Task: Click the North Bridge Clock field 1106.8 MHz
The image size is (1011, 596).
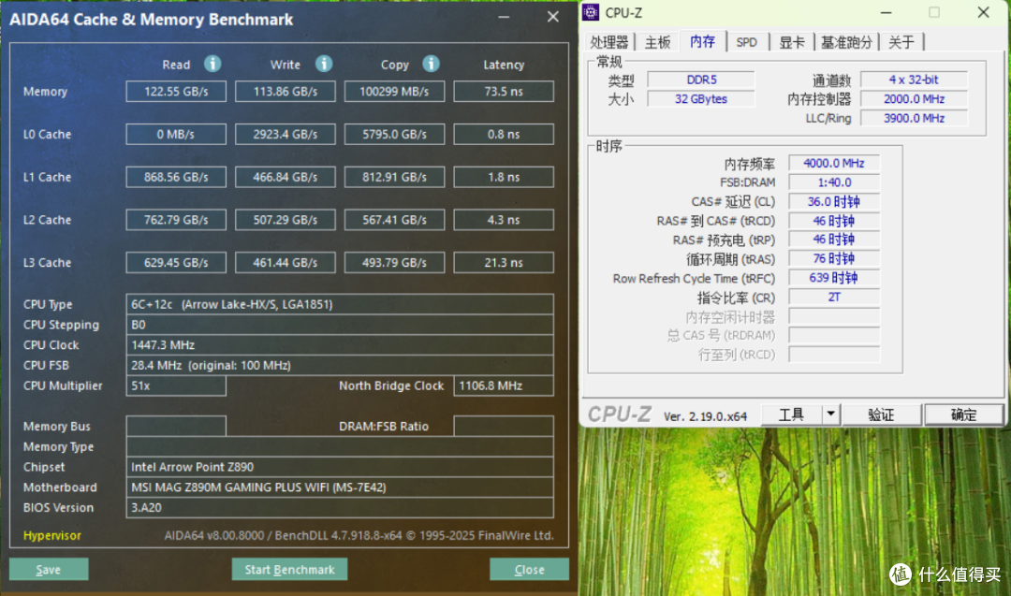Action: [504, 385]
